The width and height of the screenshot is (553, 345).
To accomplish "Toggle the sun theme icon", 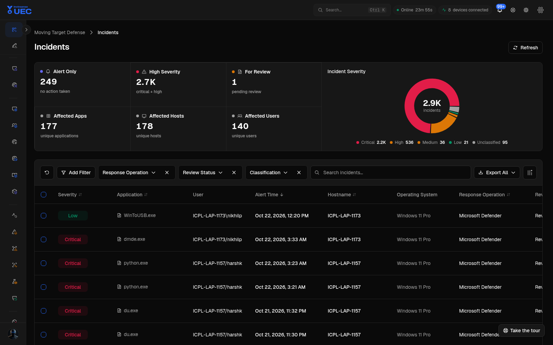I will click(x=526, y=10).
